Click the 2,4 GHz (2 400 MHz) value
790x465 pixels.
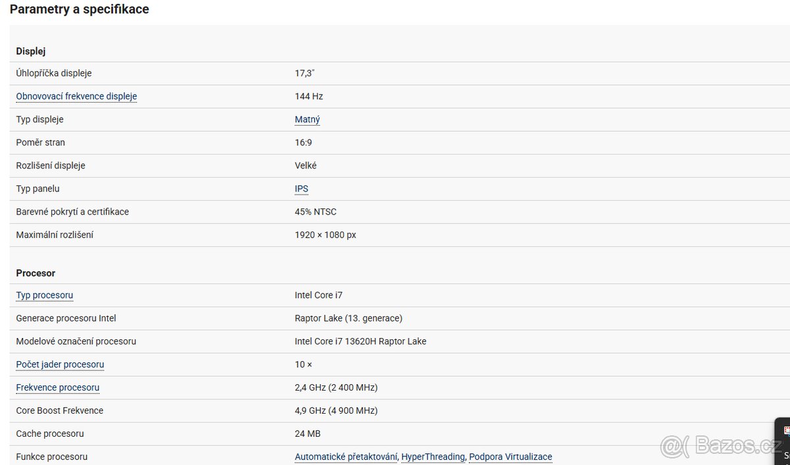[x=336, y=387]
